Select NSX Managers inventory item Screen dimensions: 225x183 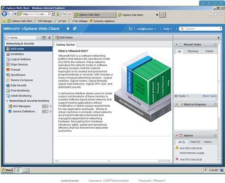click(x=21, y=106)
